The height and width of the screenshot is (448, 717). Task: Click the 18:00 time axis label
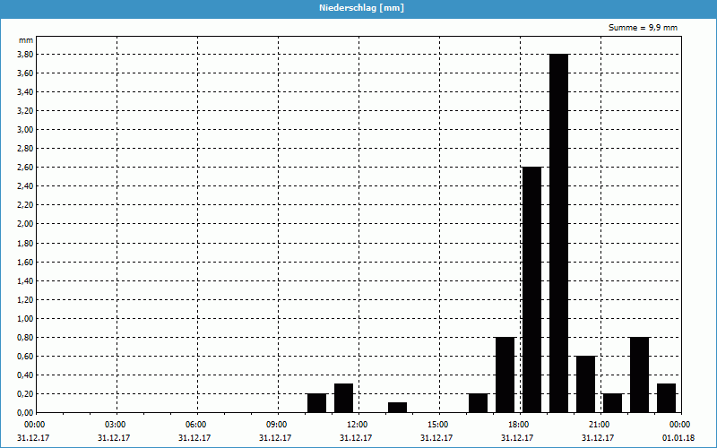click(x=518, y=424)
